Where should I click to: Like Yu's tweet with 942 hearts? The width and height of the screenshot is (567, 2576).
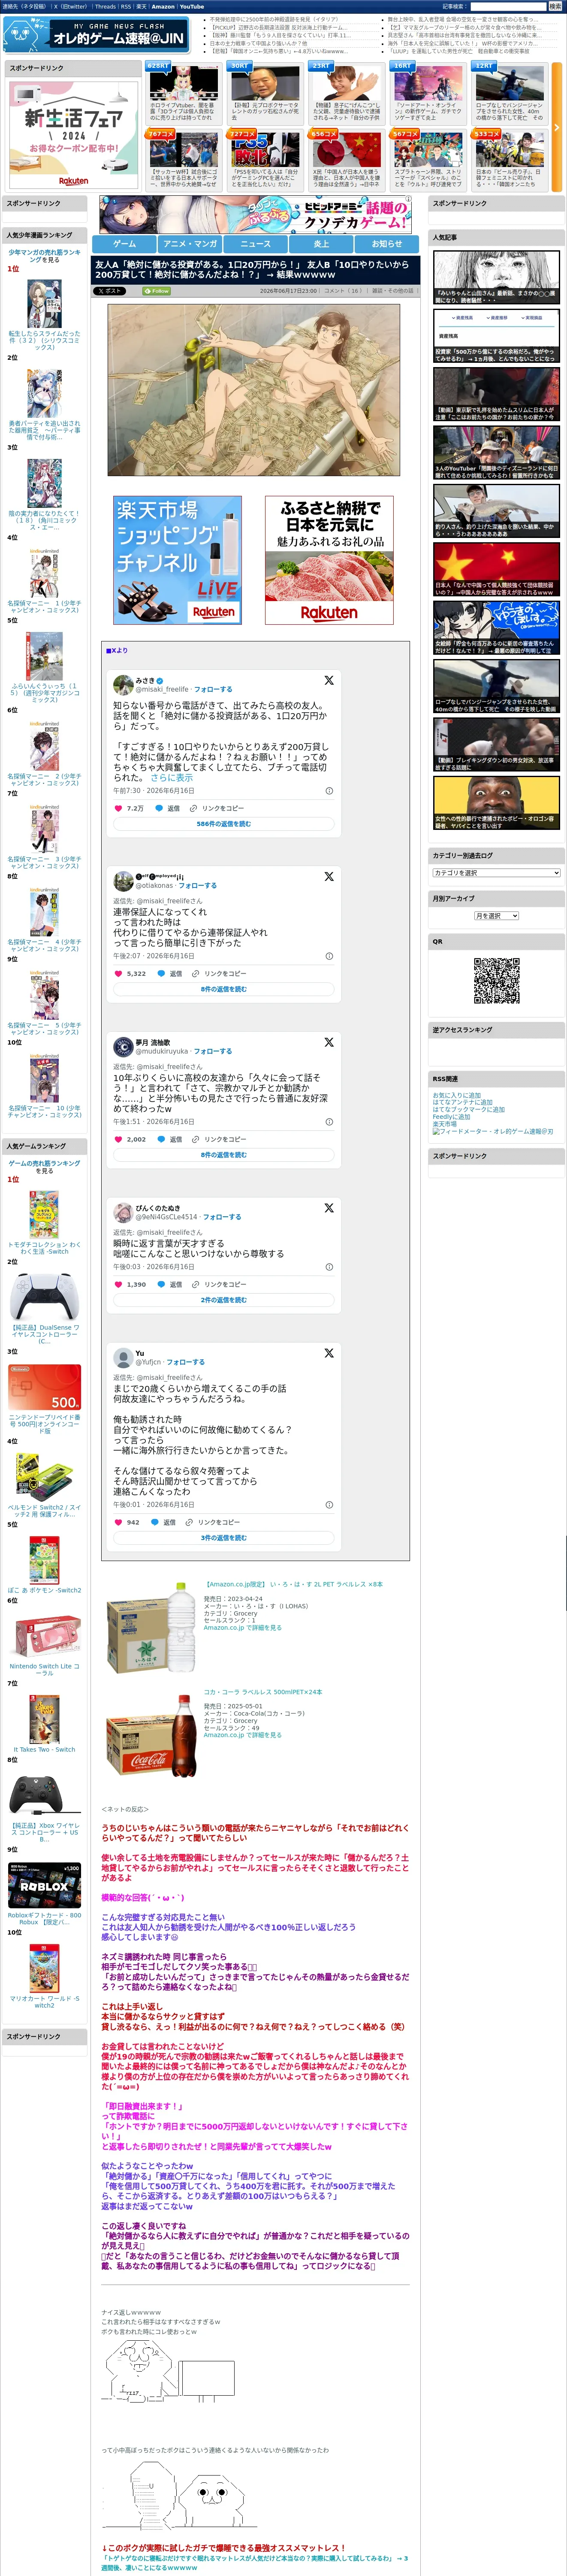pos(118,1522)
